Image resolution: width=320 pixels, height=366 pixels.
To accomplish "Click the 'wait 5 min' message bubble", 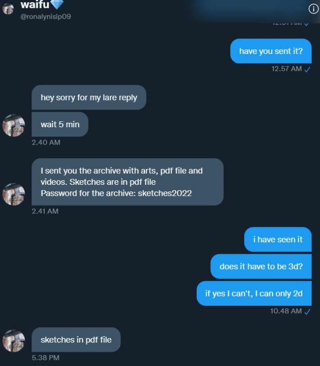I will (60, 125).
